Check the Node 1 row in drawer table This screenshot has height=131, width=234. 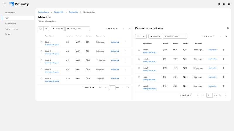click(x=139, y=50)
